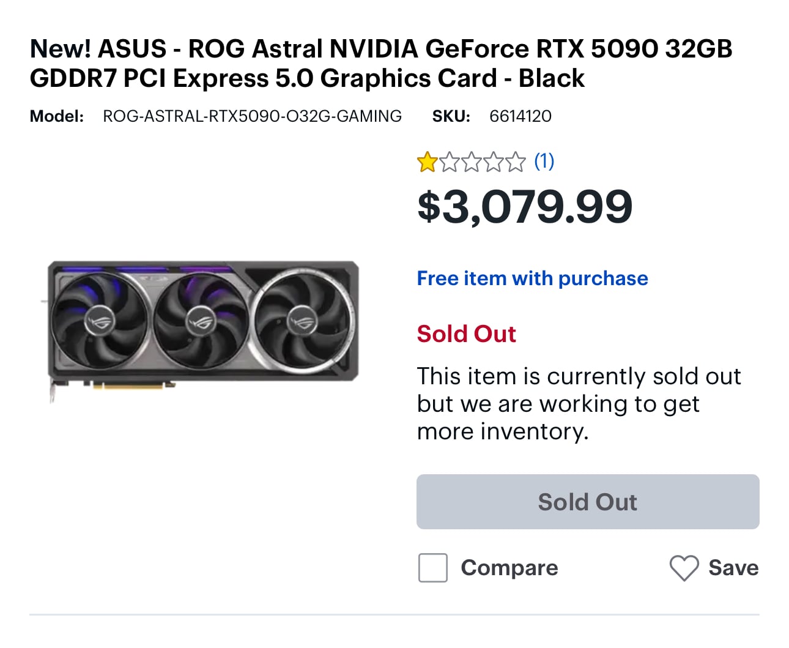Image resolution: width=789 pixels, height=648 pixels.
Task: Click the third empty rating star
Action: (472, 162)
